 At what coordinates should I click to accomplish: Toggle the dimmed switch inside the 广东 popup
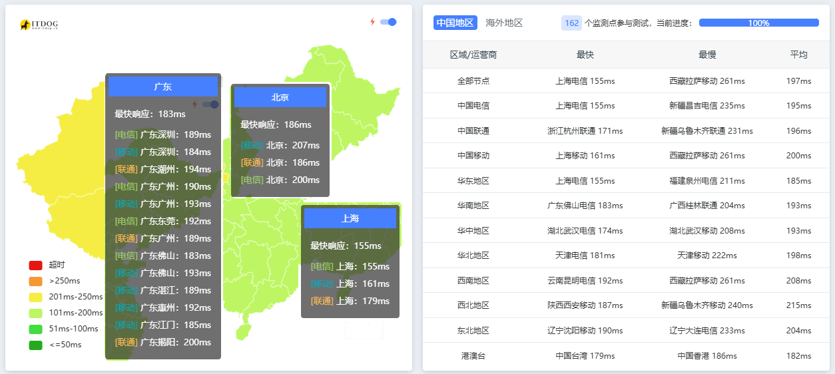click(210, 104)
